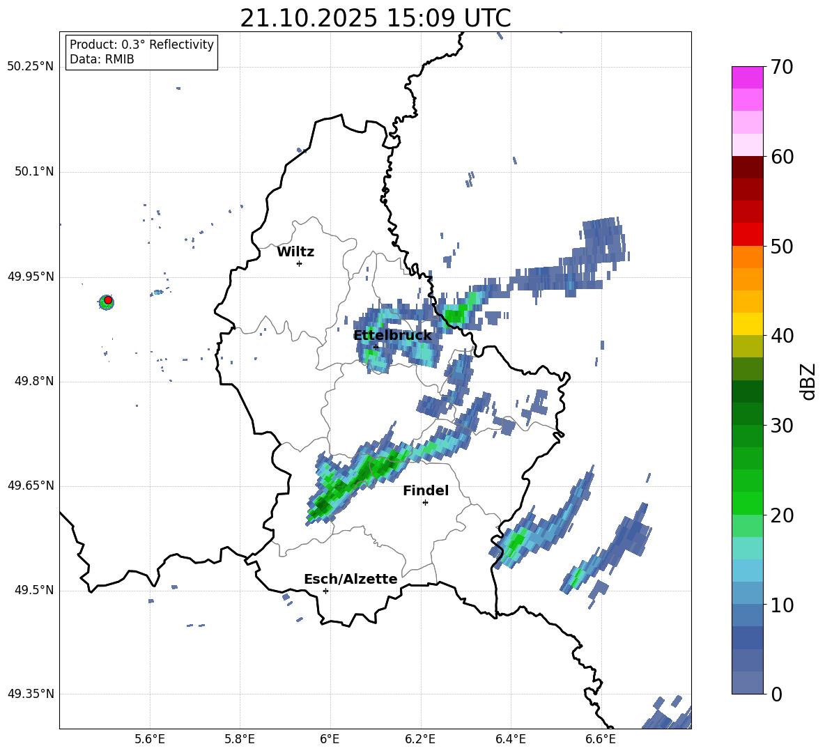The image size is (825, 753).
Task: Click the 5.6°E longitude label
Action: click(150, 739)
